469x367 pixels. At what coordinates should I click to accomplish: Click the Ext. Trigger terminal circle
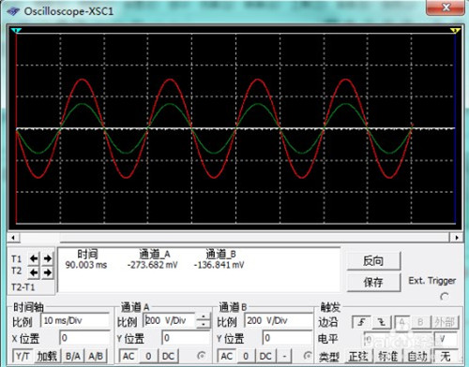tap(444, 297)
